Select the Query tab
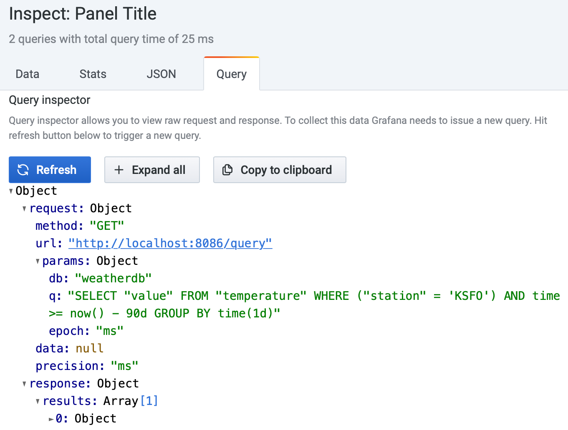This screenshot has height=430, width=568. coord(231,74)
